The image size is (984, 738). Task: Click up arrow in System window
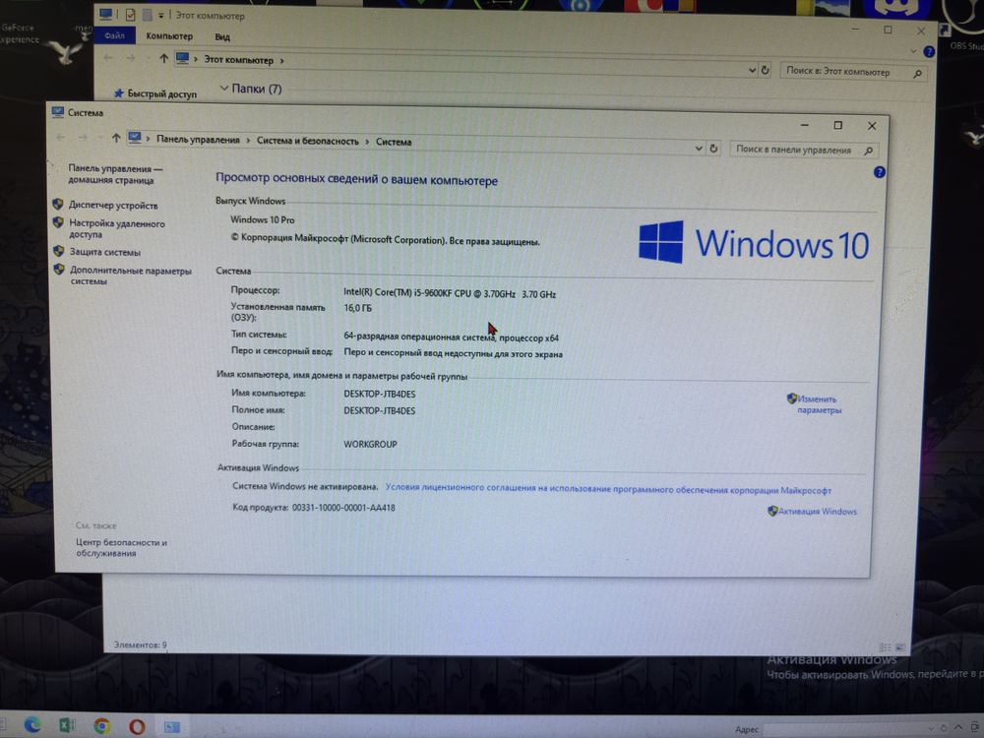[116, 138]
